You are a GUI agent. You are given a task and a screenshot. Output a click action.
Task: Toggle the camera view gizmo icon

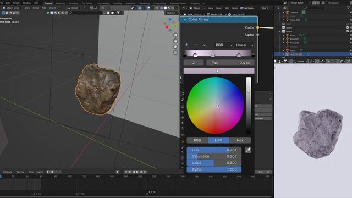(x=175, y=47)
